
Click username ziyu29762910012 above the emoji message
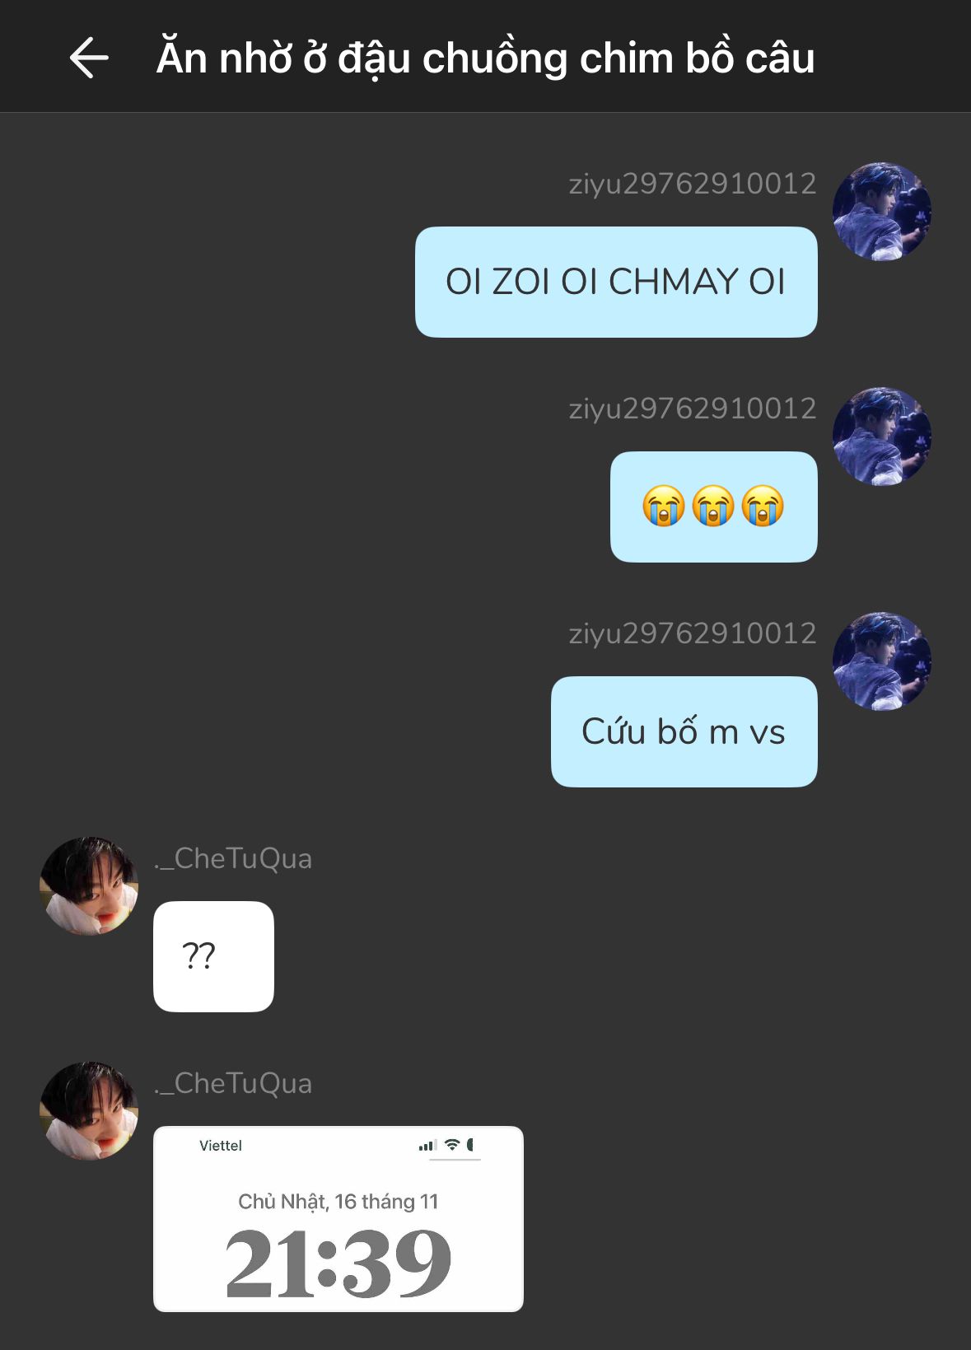(693, 409)
